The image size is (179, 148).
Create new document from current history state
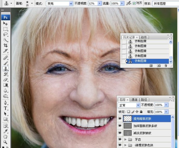pos(151,66)
